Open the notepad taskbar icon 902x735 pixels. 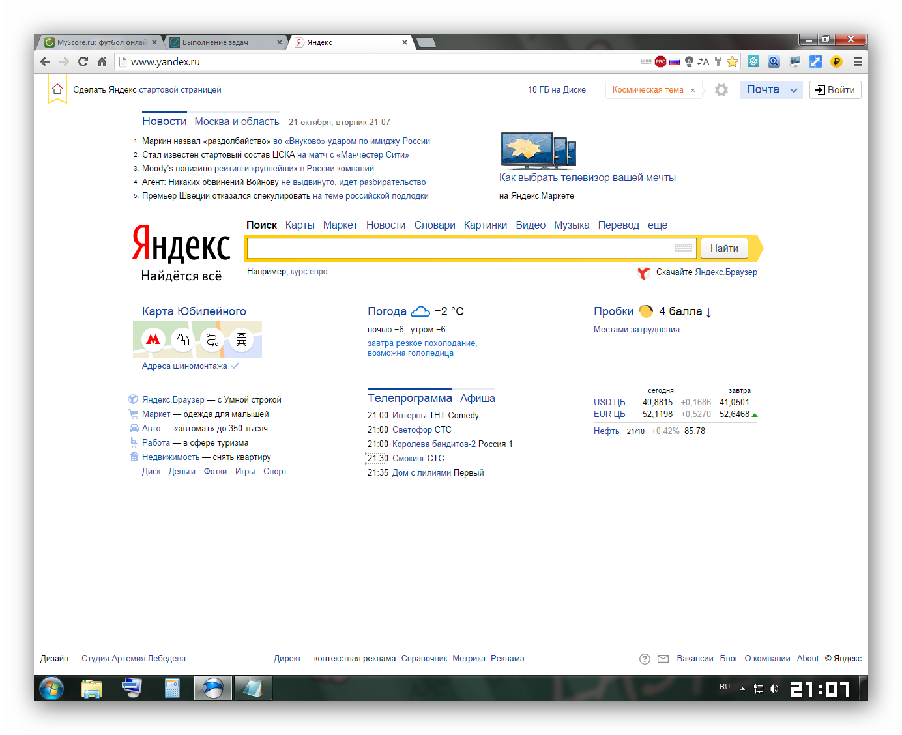253,688
